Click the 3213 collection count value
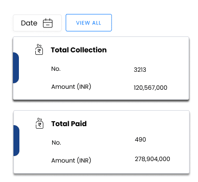 (140, 70)
